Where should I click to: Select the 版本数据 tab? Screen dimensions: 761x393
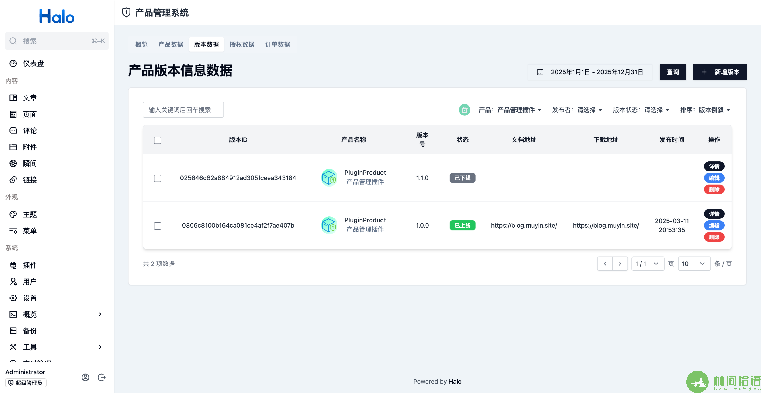pos(206,44)
